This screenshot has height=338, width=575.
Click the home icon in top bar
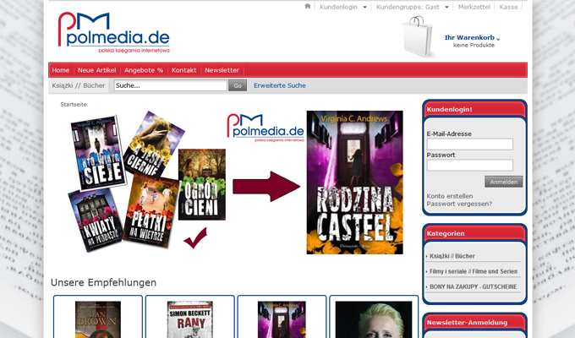coord(308,6)
